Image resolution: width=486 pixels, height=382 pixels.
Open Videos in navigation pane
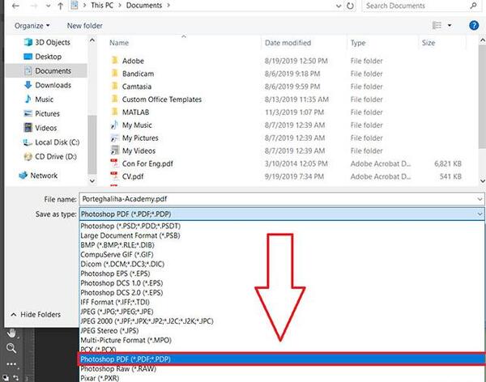click(x=40, y=128)
